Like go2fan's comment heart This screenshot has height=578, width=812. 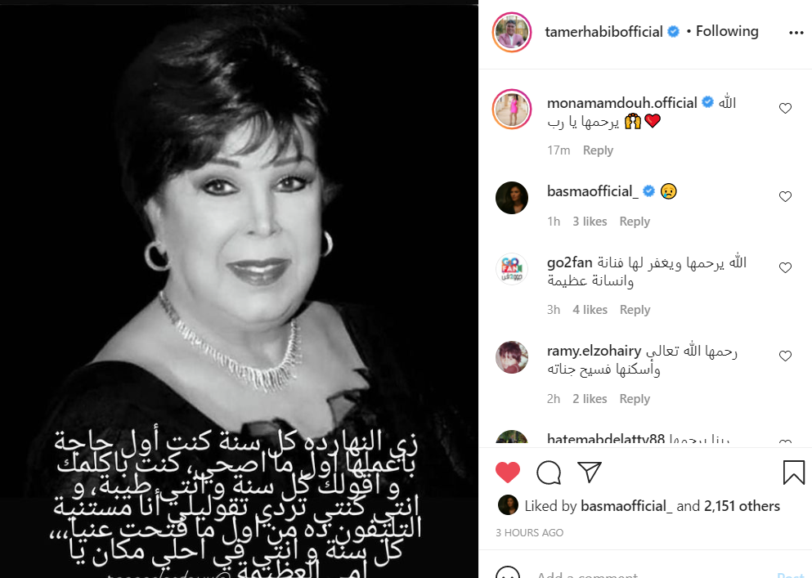pos(785,268)
